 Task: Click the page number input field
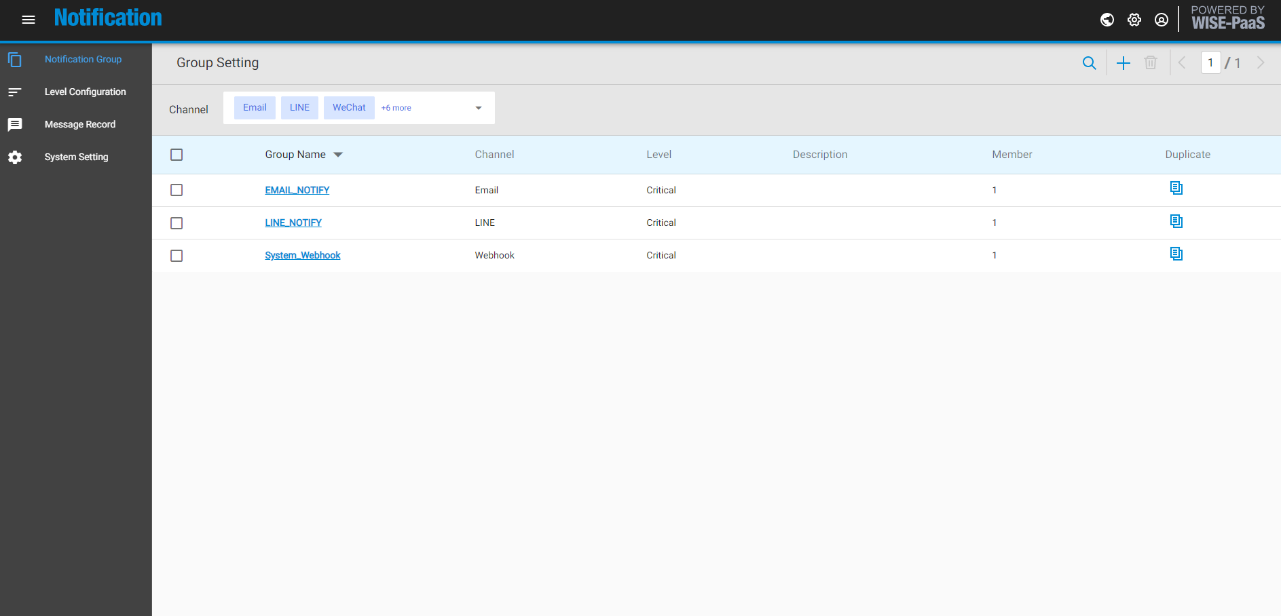(x=1211, y=62)
